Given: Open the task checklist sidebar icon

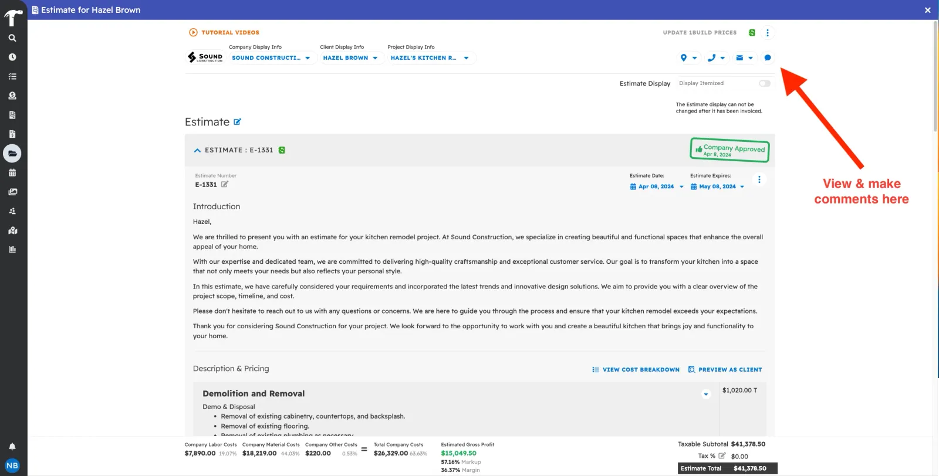Looking at the screenshot, I should click(x=12, y=77).
